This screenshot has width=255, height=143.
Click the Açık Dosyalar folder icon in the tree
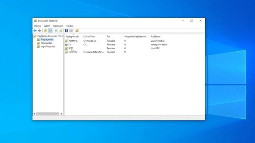click(39, 47)
